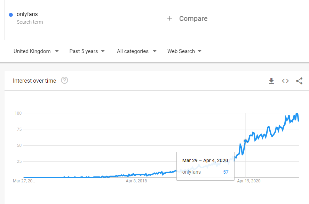The height and width of the screenshot is (204, 309).
Task: Click the plus icon beside Compare
Action: pyautogui.click(x=170, y=18)
